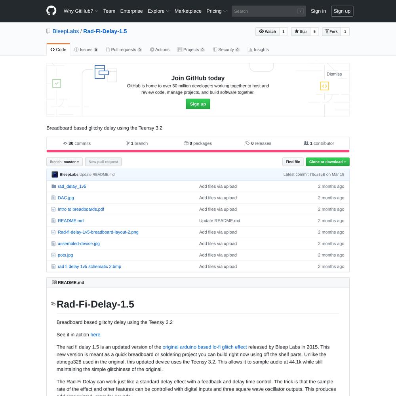Open the rad_delay_1v5 folder
The height and width of the screenshot is (396, 396).
(72, 187)
